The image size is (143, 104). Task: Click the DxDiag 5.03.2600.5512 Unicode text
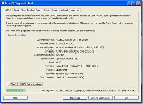pos(57,90)
